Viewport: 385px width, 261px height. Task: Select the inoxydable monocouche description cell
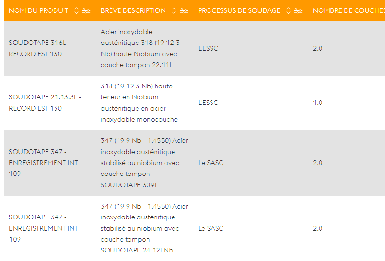[139, 103]
